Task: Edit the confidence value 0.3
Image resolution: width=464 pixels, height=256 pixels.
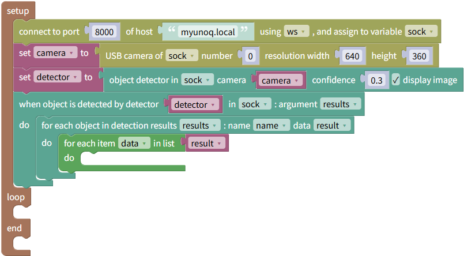Action: (376, 80)
